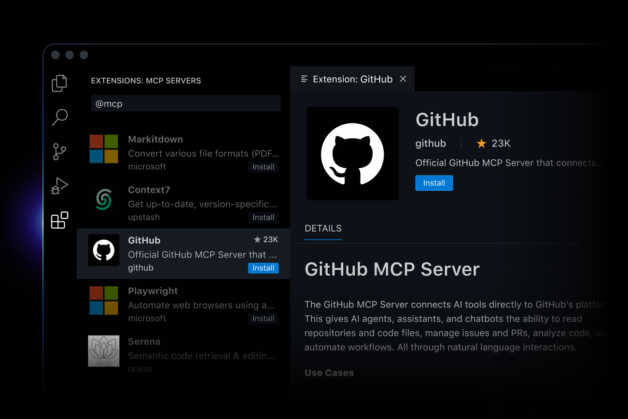This screenshot has width=628, height=419.
Task: Click the 'oraios' publisher name
Action: [140, 369]
